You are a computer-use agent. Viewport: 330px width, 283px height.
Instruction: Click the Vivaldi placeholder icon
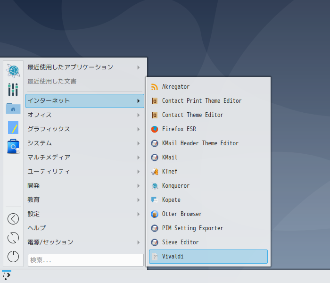[155, 257]
